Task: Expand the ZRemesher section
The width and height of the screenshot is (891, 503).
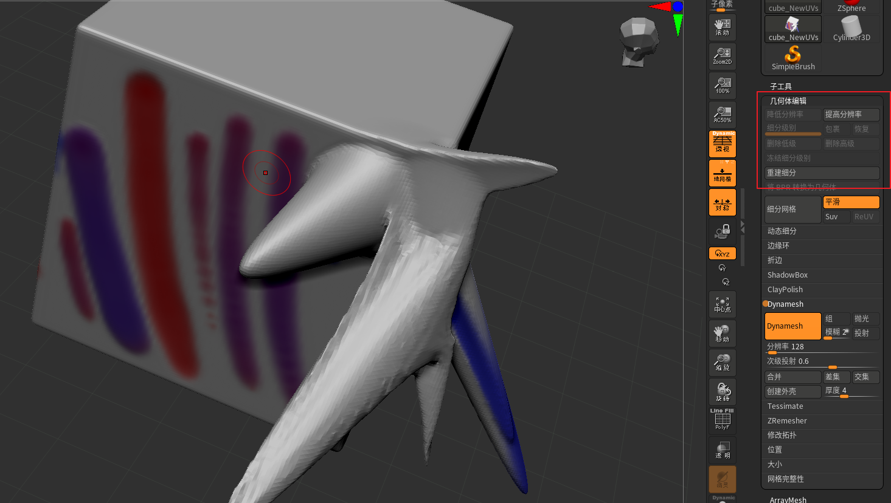Action: [x=787, y=420]
